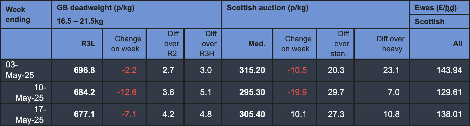
Task: Click the 'All' column header
Action: tap(439, 44)
